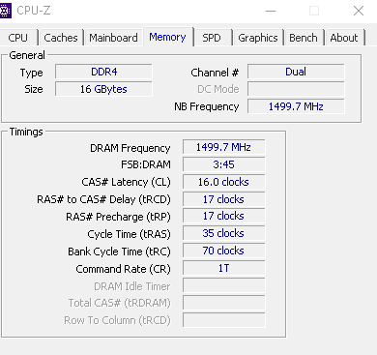The width and height of the screenshot is (377, 355).
Task: Click the tRAS value 35 clocks
Action: [x=223, y=233]
